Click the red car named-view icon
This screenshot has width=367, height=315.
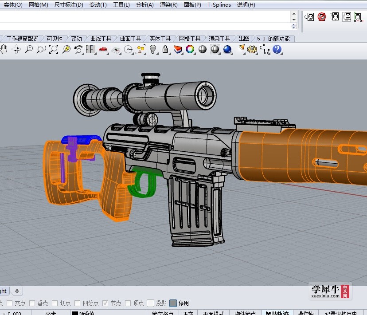(x=103, y=49)
